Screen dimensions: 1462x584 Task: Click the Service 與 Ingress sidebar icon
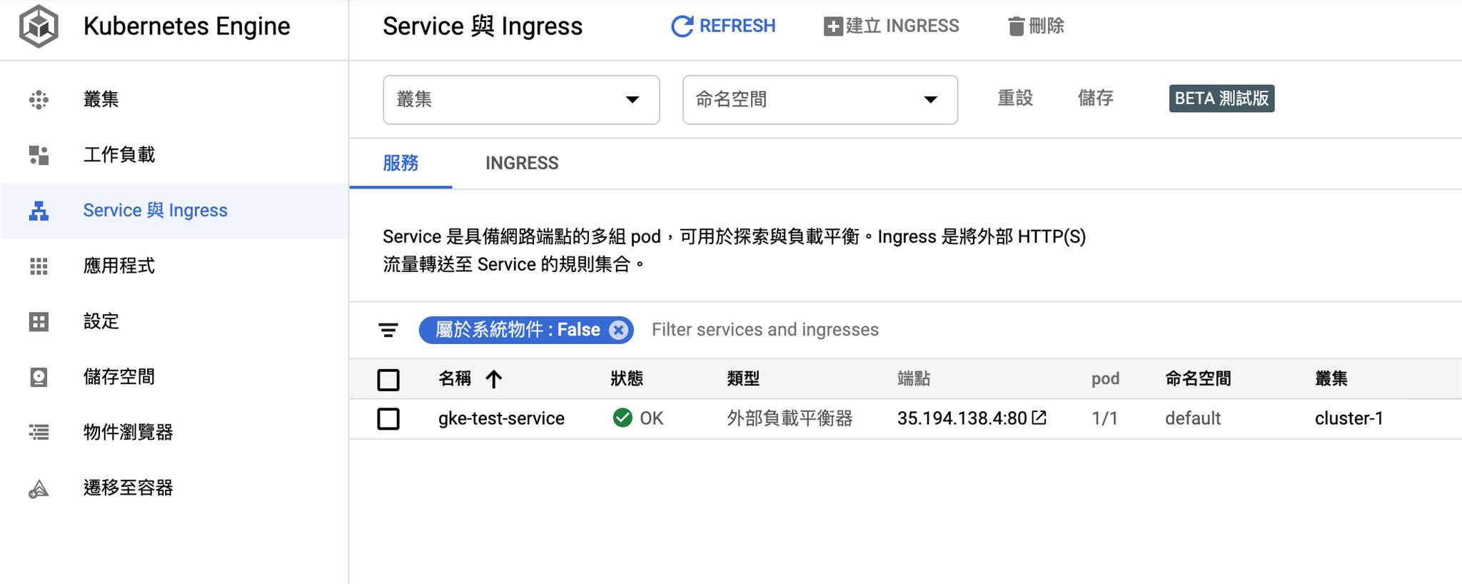39,211
